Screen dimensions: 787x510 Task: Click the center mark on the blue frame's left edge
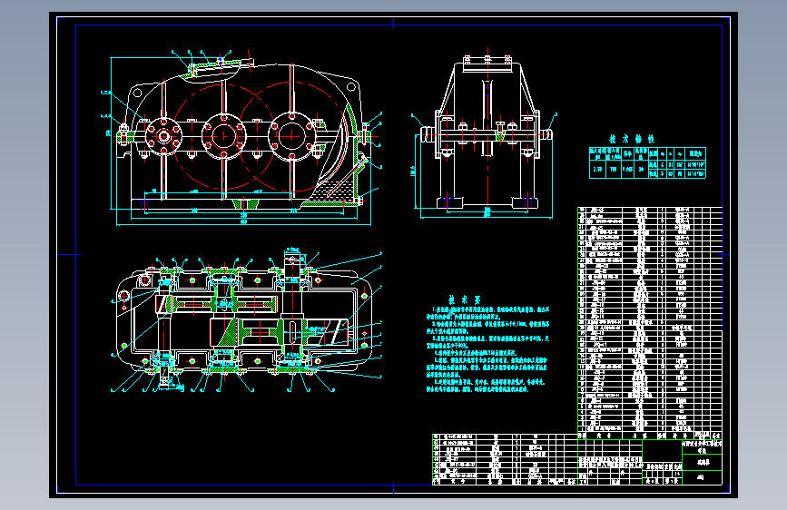pyautogui.click(x=69, y=254)
